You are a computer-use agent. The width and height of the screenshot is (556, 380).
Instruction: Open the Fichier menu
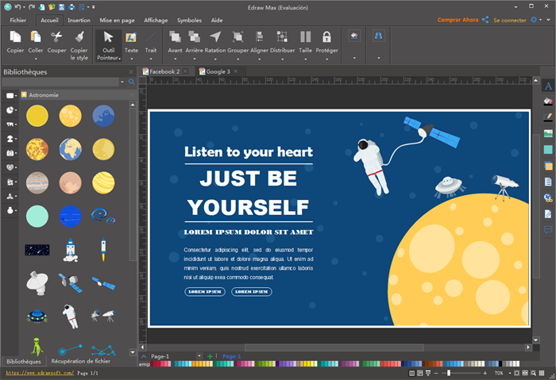coord(18,20)
